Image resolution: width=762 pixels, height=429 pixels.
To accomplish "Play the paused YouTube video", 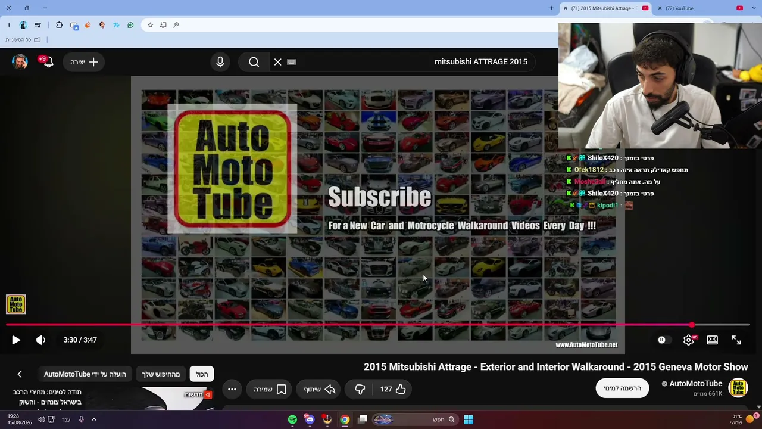I will coord(16,340).
